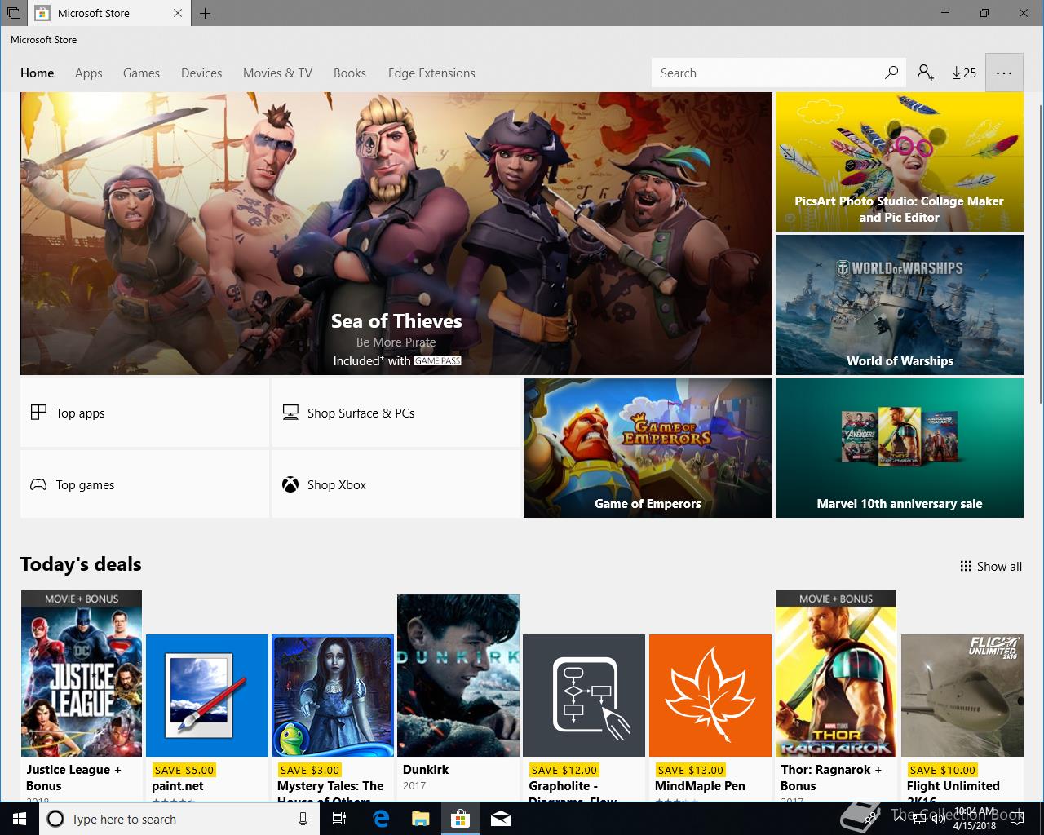Viewport: 1044px width, 835px height.
Task: Click the Cortana microphone icon
Action: click(x=303, y=819)
